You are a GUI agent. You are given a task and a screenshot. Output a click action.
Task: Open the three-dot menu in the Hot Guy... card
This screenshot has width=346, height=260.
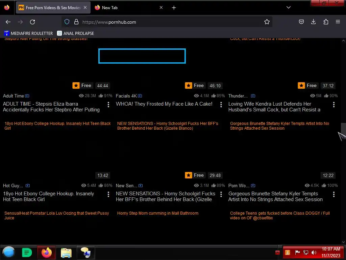[x=108, y=194]
